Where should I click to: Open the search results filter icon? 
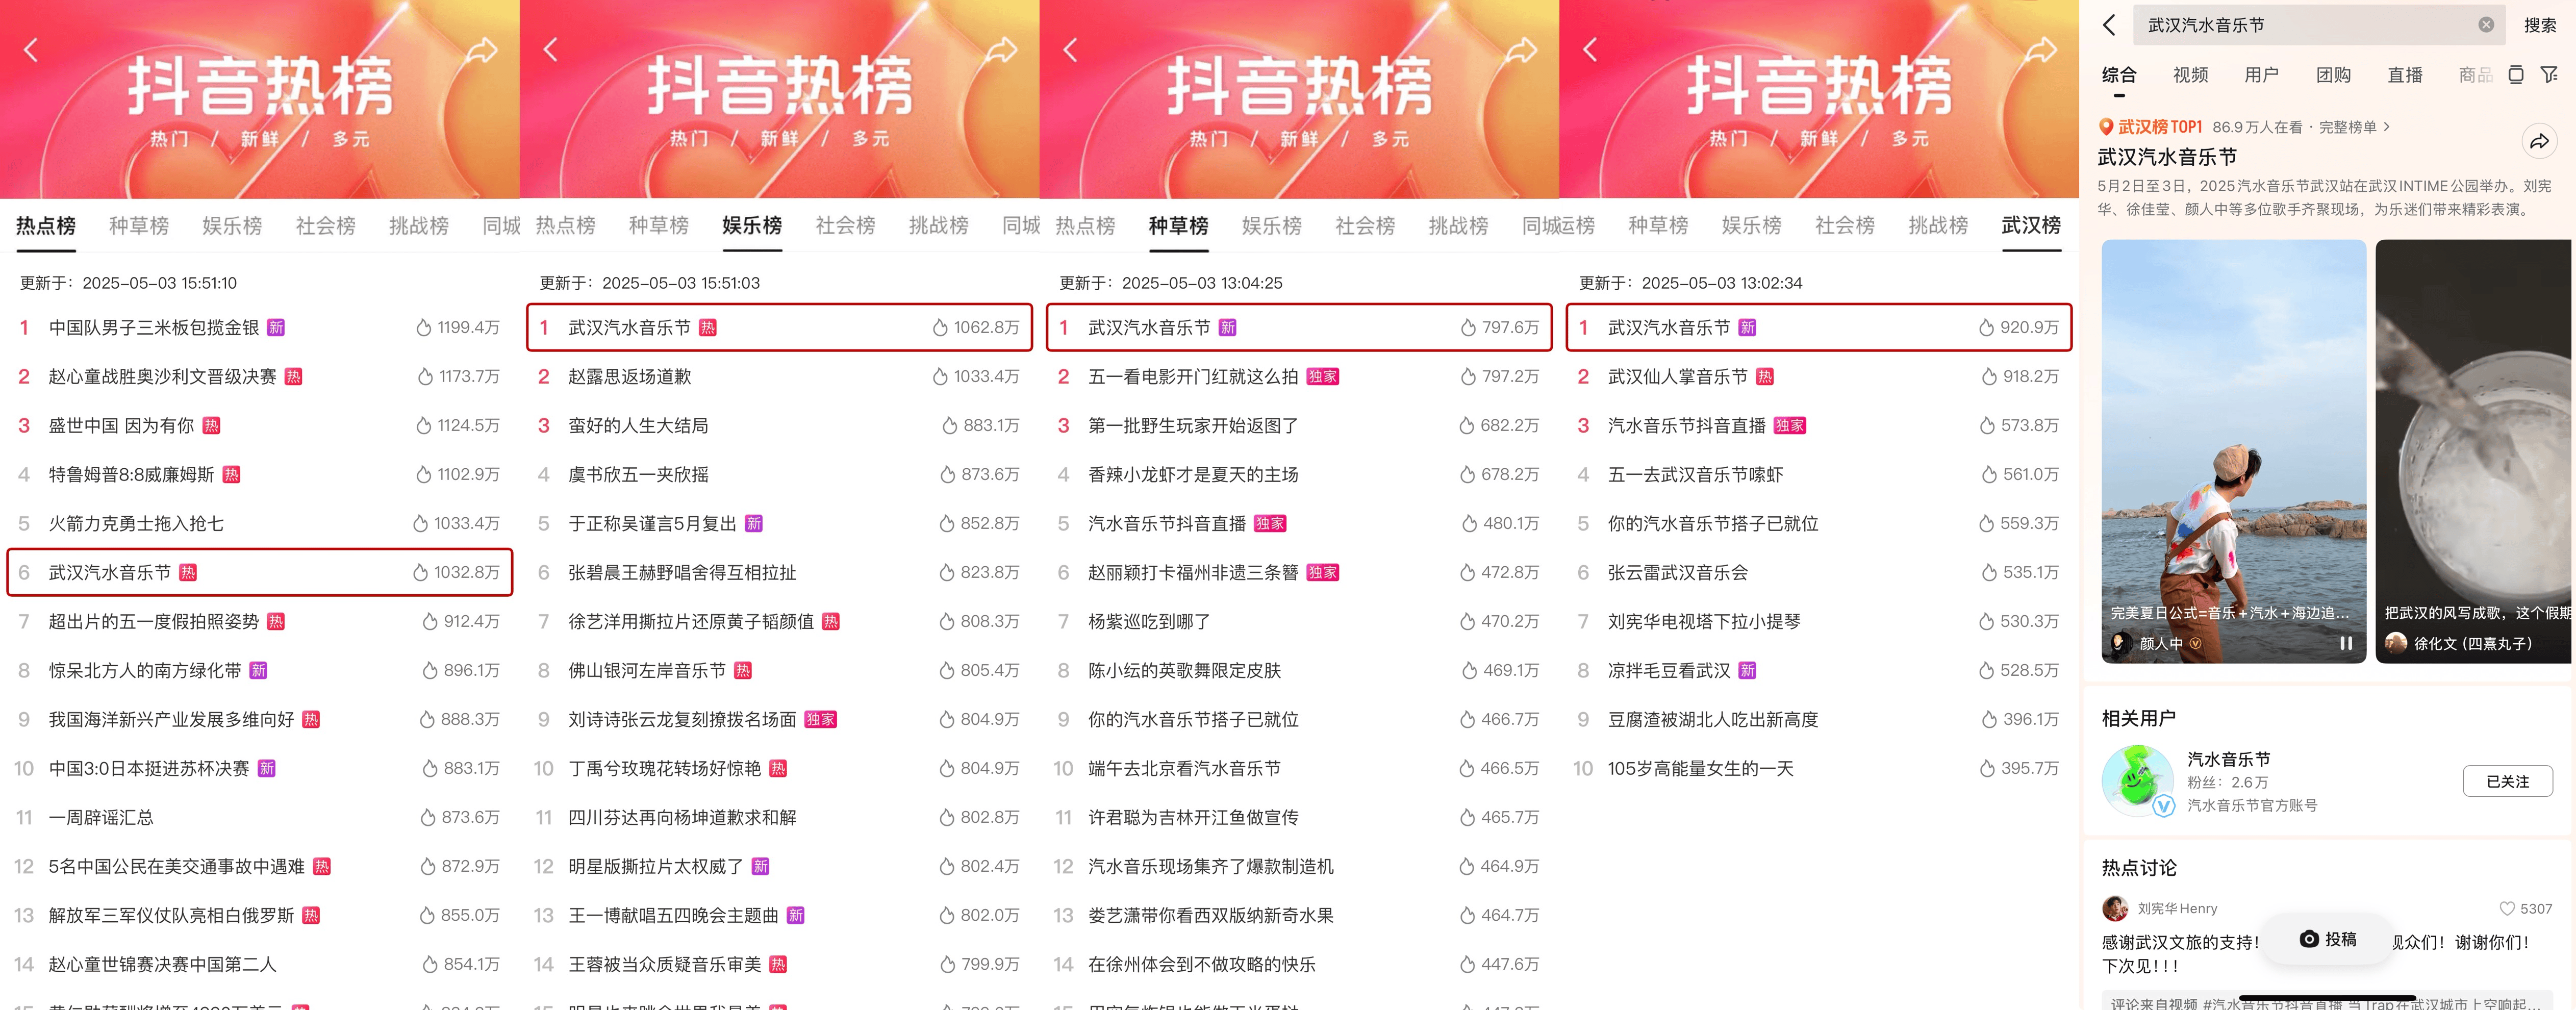2548,75
